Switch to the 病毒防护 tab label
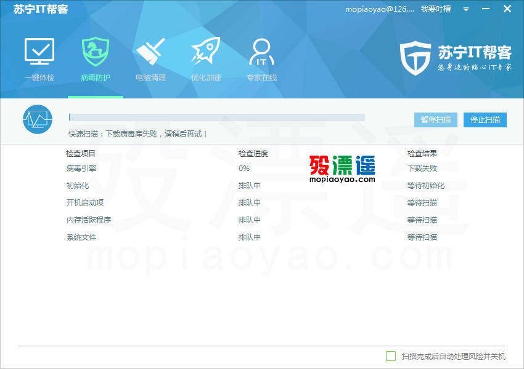 pyautogui.click(x=95, y=77)
